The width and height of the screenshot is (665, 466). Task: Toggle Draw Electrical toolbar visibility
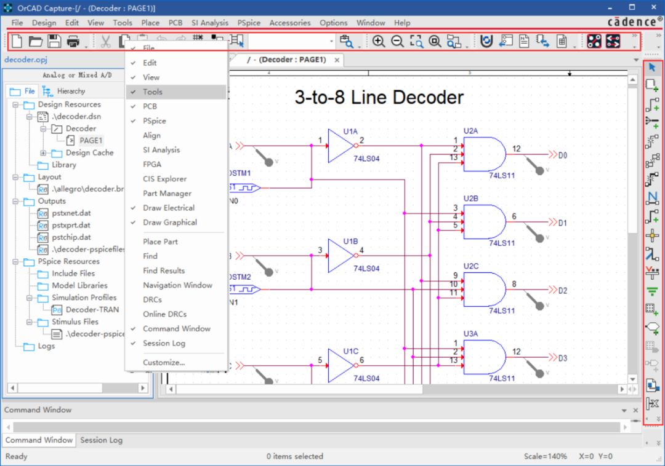[176, 208]
